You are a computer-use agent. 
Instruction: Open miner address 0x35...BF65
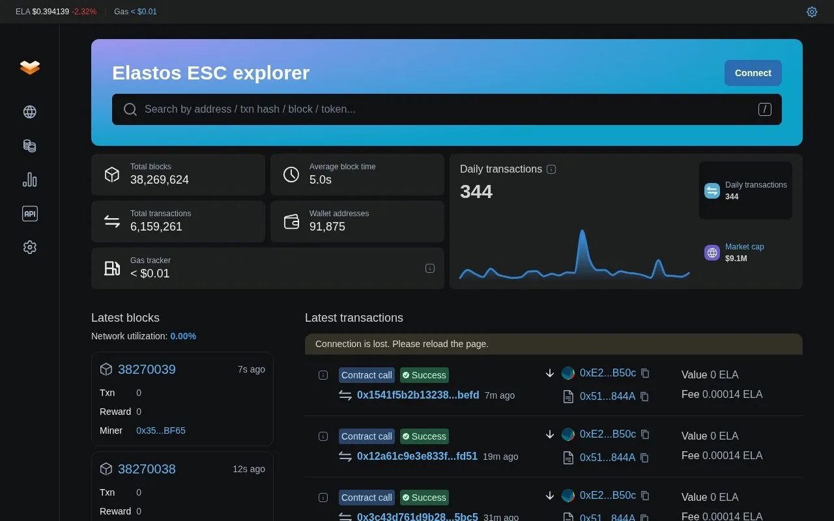[161, 430]
